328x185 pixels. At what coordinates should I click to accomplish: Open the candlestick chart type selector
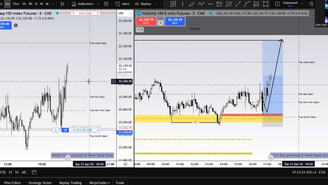tap(62, 4)
